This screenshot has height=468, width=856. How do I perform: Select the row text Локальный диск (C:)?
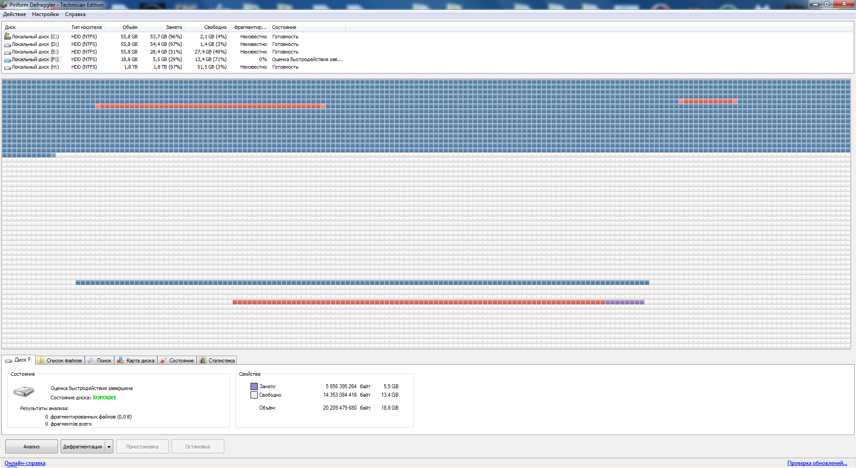(35, 37)
